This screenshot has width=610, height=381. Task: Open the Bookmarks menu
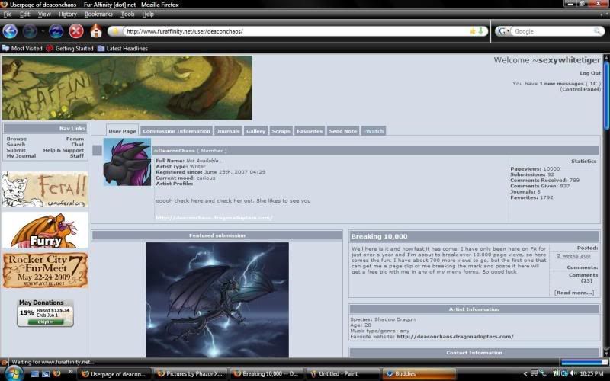click(x=98, y=14)
